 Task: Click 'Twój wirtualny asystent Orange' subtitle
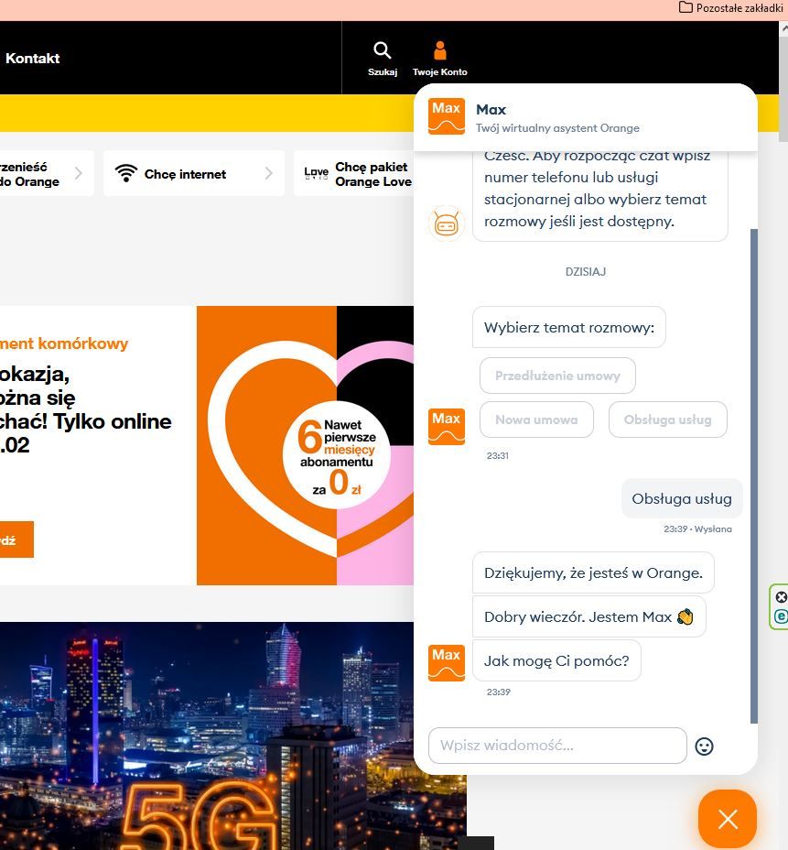click(x=557, y=128)
